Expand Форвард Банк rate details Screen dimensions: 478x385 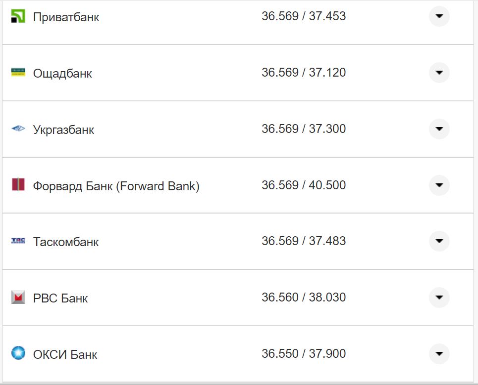439,185
